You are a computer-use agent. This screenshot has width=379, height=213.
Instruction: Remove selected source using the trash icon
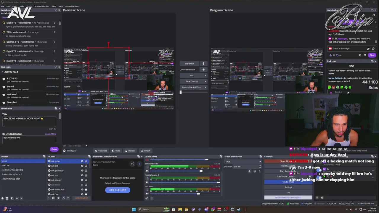point(53,198)
